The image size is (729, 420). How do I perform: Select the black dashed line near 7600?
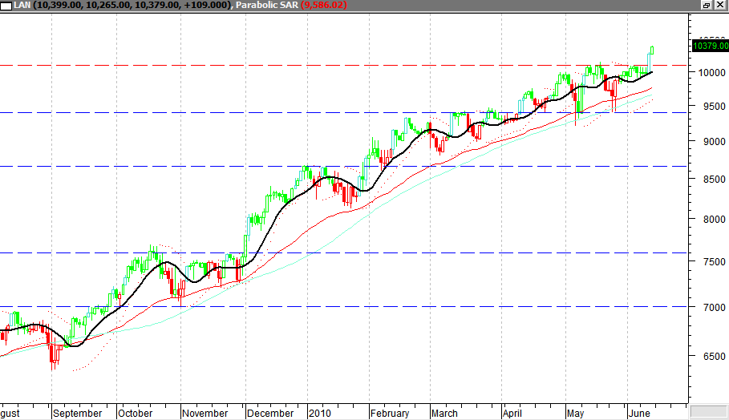tap(345, 253)
